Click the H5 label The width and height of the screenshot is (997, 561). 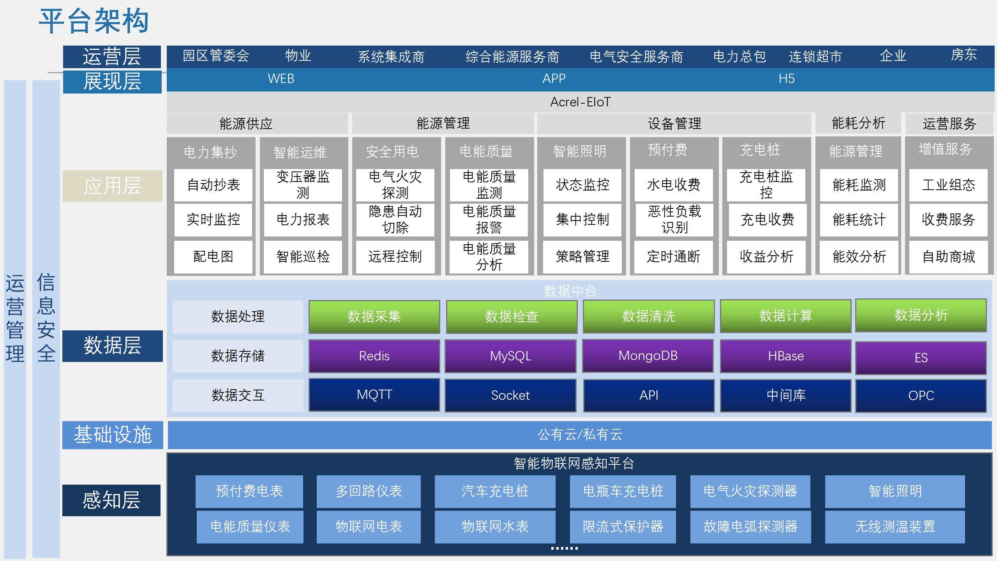(786, 79)
